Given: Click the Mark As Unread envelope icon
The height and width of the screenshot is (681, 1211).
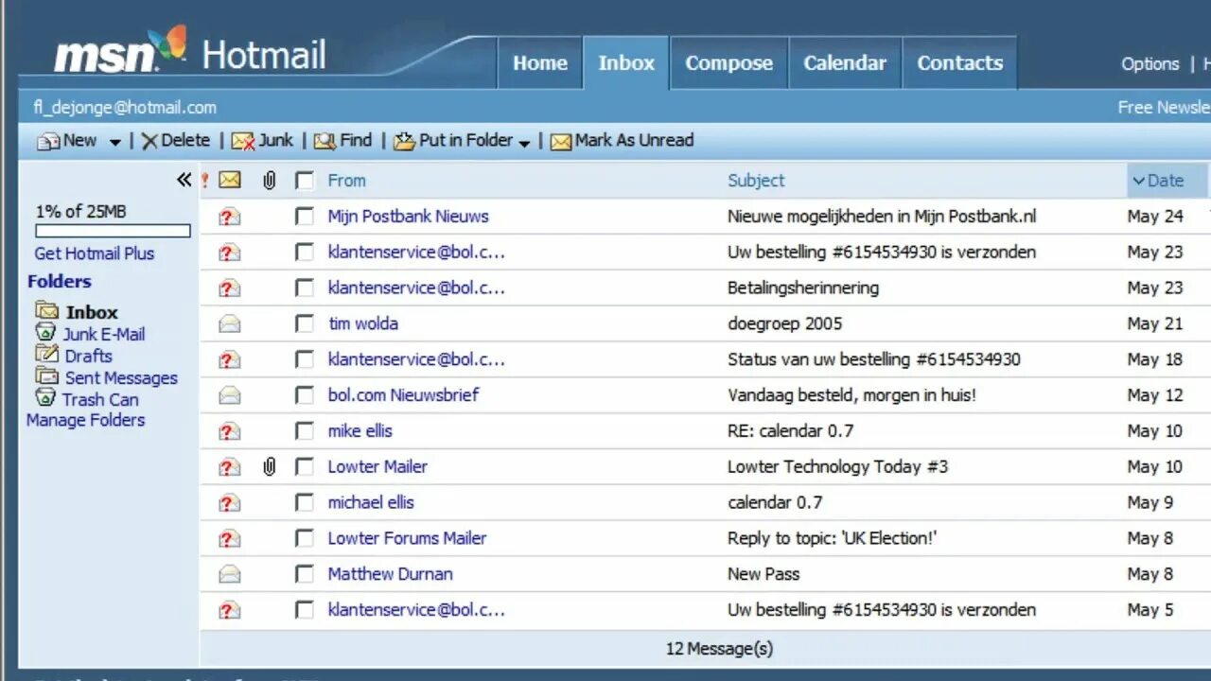Looking at the screenshot, I should click(561, 142).
